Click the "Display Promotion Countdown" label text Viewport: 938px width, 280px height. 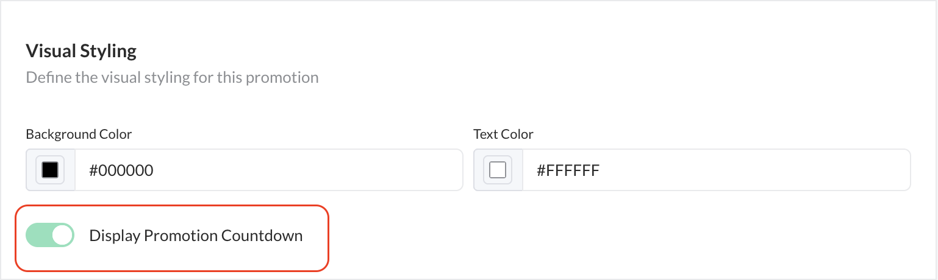pyautogui.click(x=196, y=236)
